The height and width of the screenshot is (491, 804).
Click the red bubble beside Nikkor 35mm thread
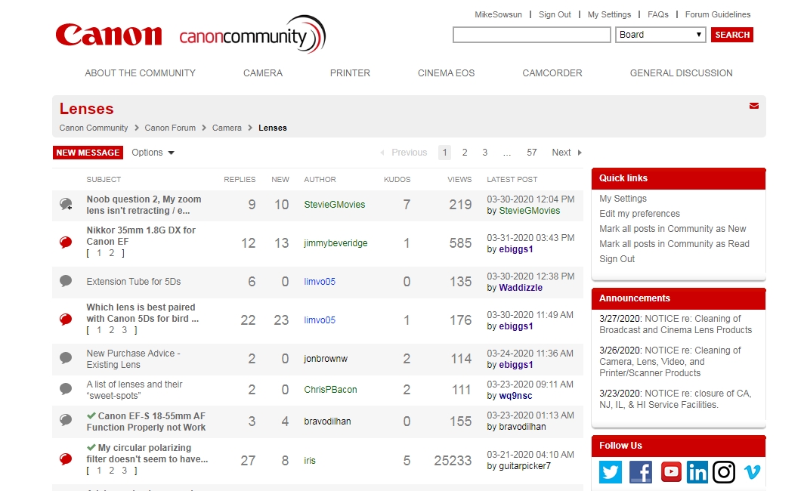click(66, 242)
